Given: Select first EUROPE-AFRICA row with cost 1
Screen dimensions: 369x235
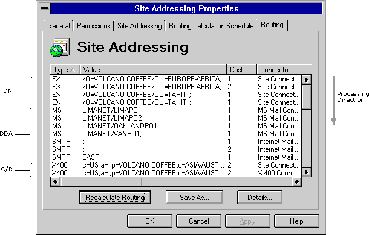Looking at the screenshot, I should (176, 79).
